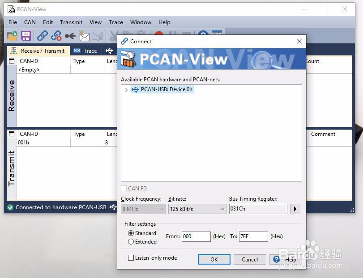Click CAN-ID column header in Receive panel

pos(29,61)
